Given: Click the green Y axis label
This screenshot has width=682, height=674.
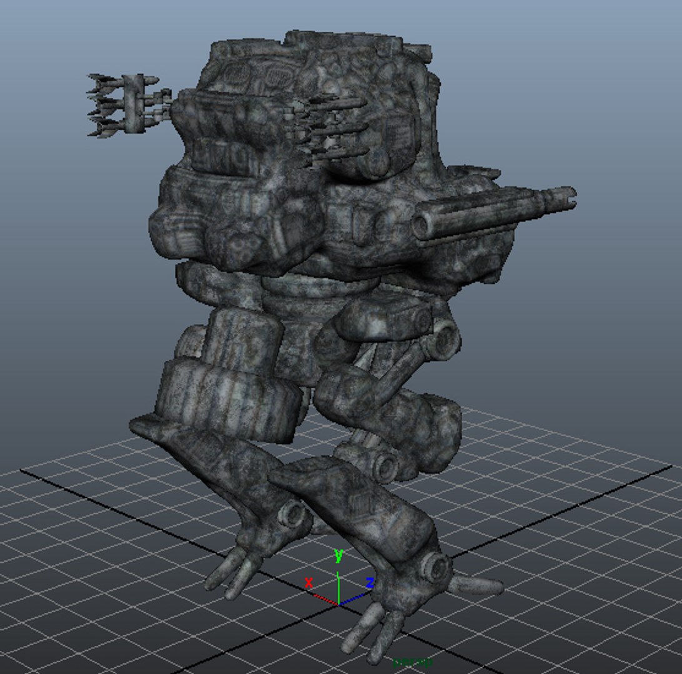Looking at the screenshot, I should point(339,556).
